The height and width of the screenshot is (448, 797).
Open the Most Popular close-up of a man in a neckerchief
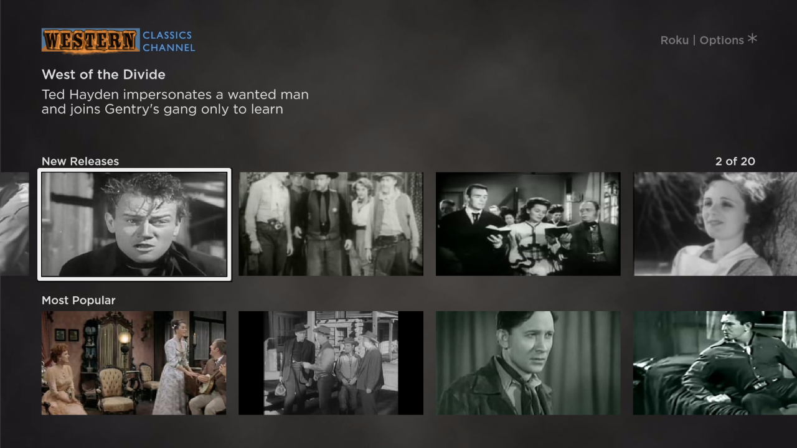pos(528,363)
